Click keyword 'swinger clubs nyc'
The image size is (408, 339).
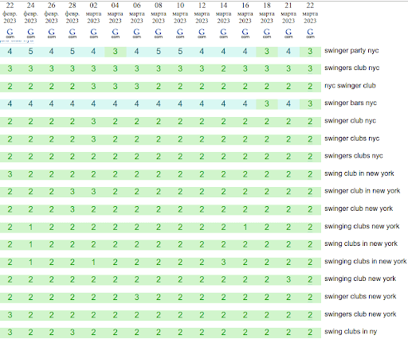(x=351, y=138)
